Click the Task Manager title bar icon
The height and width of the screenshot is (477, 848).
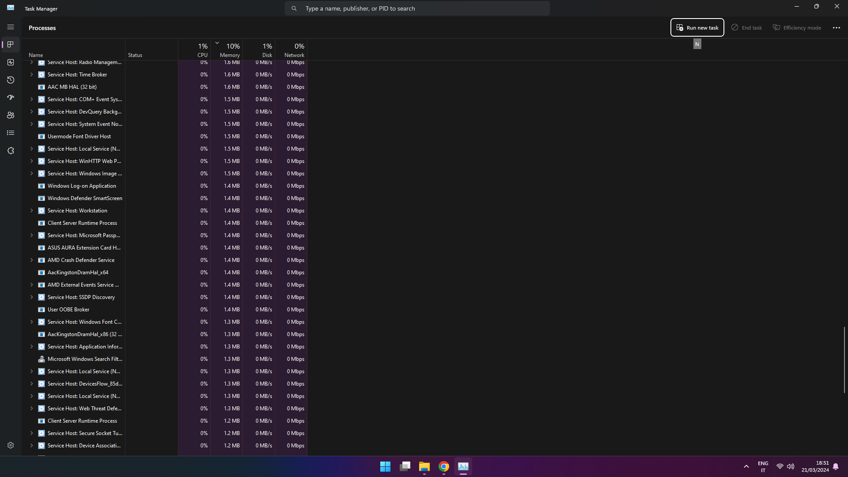click(11, 8)
